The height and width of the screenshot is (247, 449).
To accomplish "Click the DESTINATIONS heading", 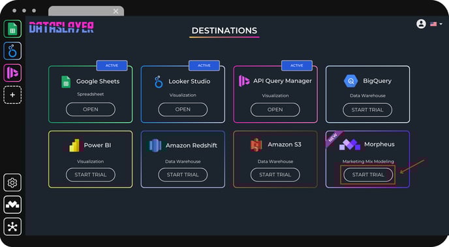I will 225,31.
